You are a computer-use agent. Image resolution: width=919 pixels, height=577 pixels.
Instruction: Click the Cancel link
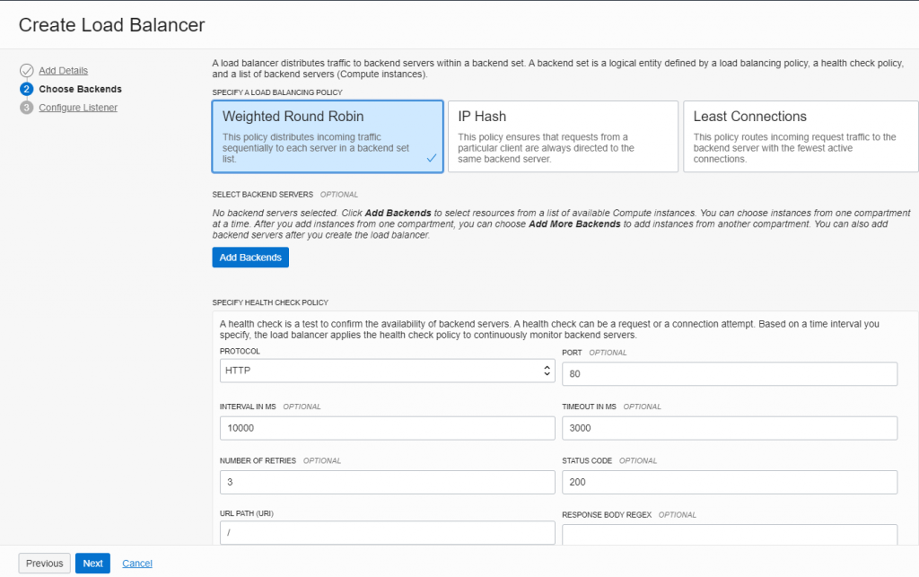coord(137,563)
